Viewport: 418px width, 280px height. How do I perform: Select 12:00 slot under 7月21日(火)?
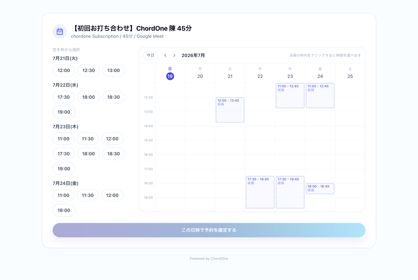64,70
